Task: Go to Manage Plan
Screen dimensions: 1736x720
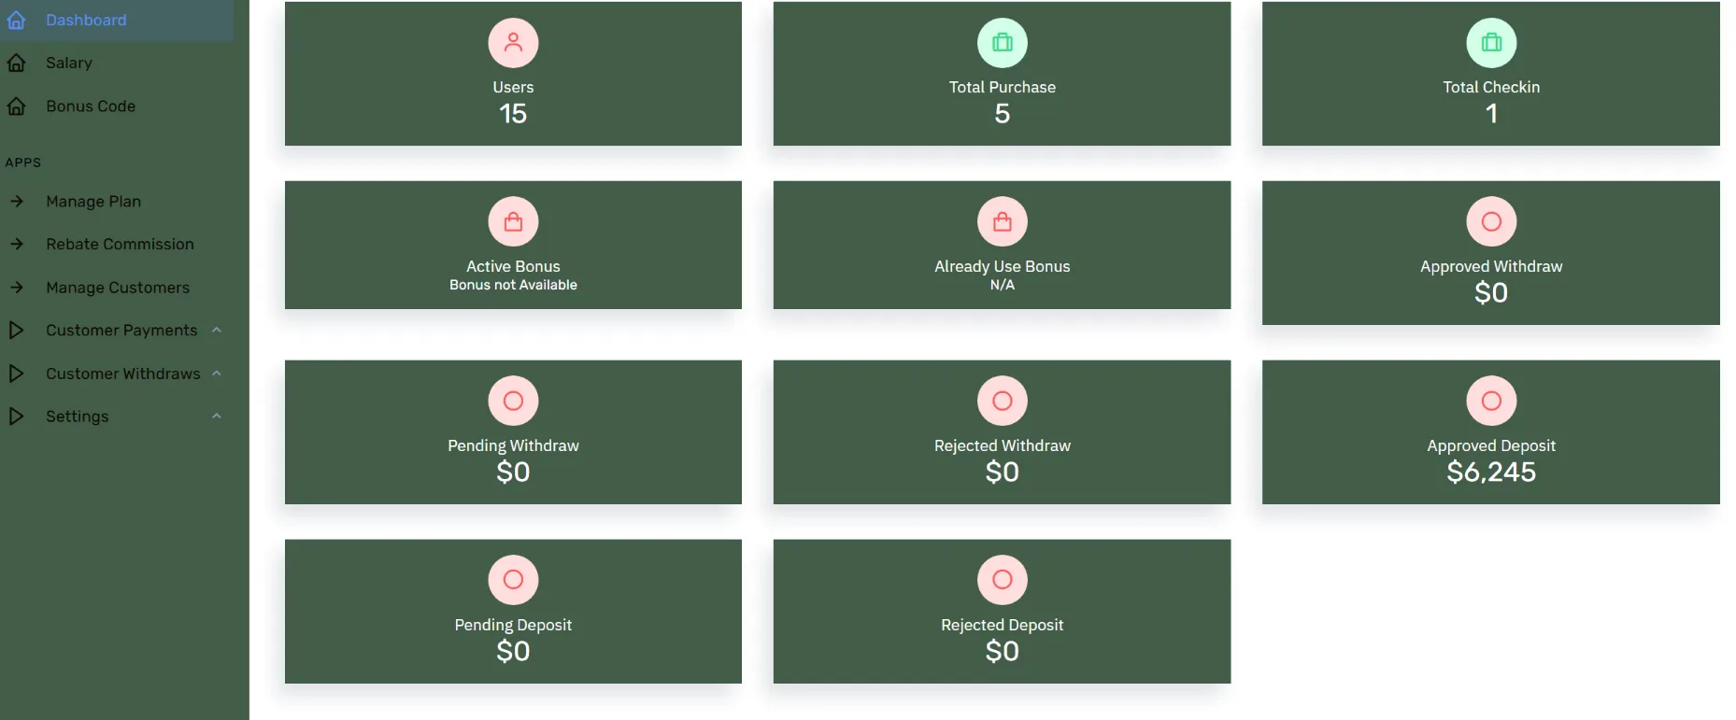Action: [x=93, y=202]
